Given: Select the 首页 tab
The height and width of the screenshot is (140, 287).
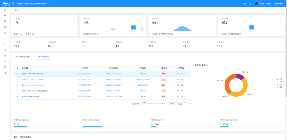Looking at the screenshot, I should pos(17,10).
